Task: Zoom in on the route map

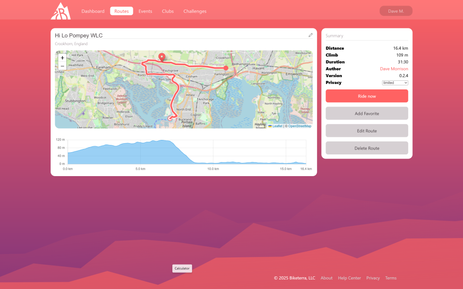Action: tap(62, 58)
